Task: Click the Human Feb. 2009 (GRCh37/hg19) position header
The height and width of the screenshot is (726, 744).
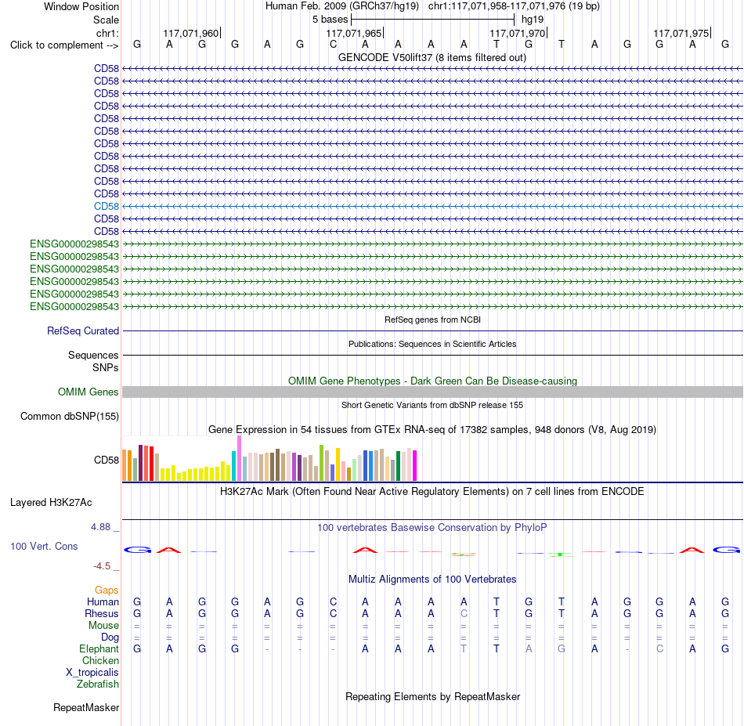Action: [341, 6]
